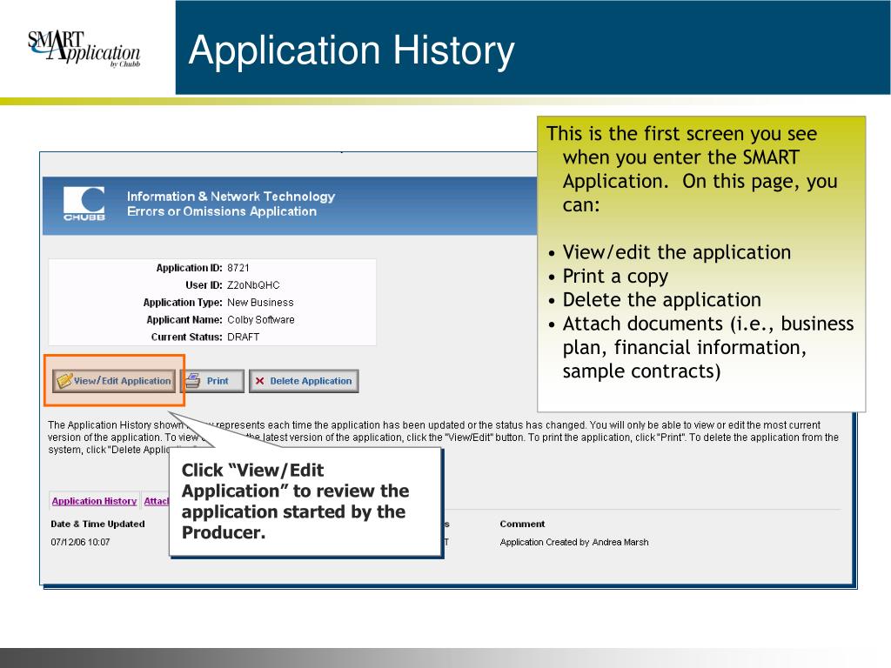Image resolution: width=891 pixels, height=668 pixels.
Task: Select the User ID value Z2oNbQHC
Action: click(253, 285)
